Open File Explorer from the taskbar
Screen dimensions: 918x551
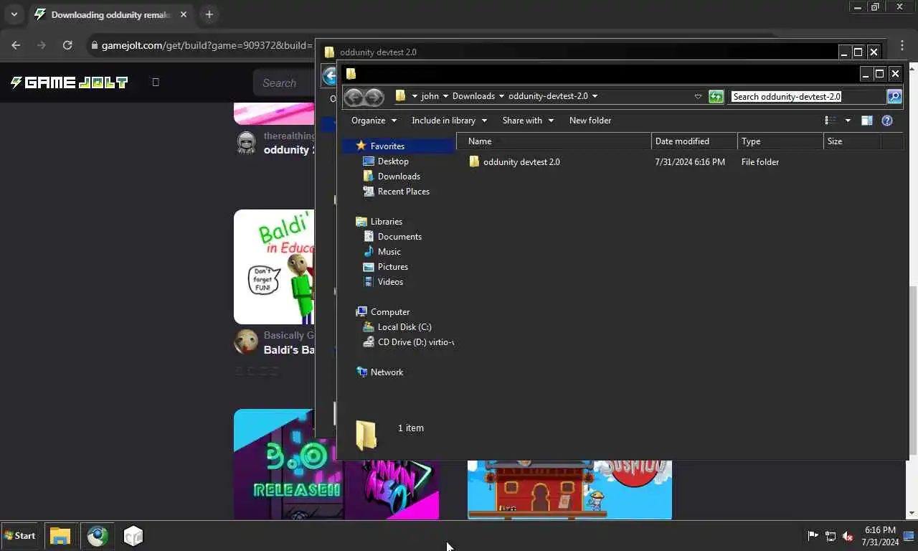point(60,535)
